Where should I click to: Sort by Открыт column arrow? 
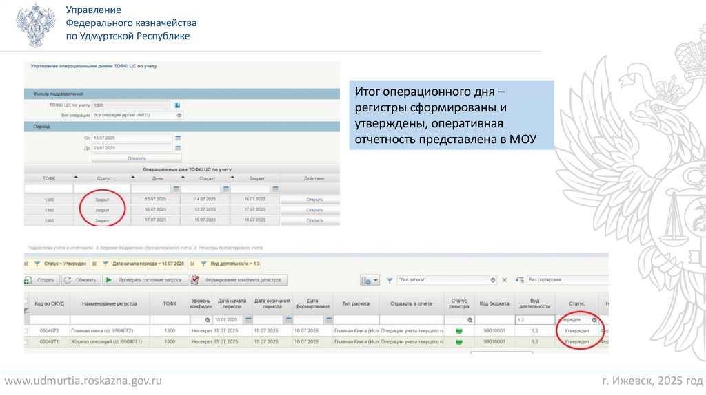click(x=232, y=177)
